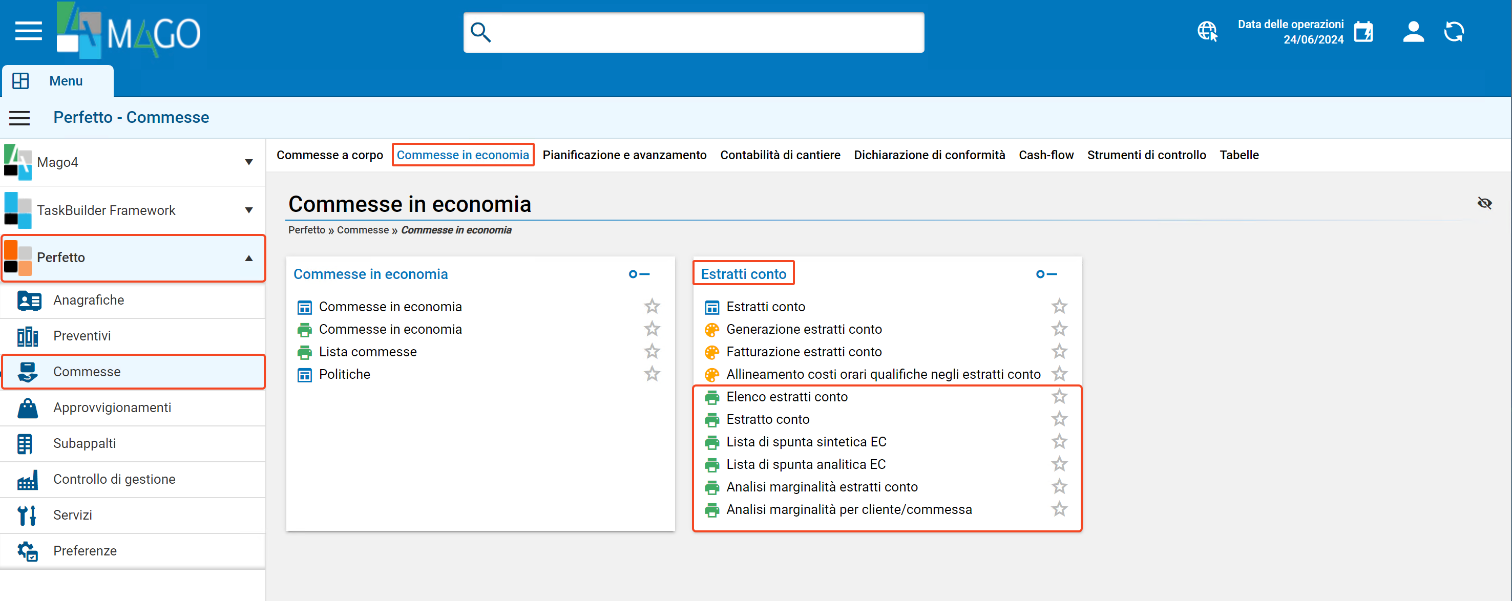Favorite Analisi marginalità estratti conto star
Viewport: 1512px width, 601px height.
(1059, 486)
